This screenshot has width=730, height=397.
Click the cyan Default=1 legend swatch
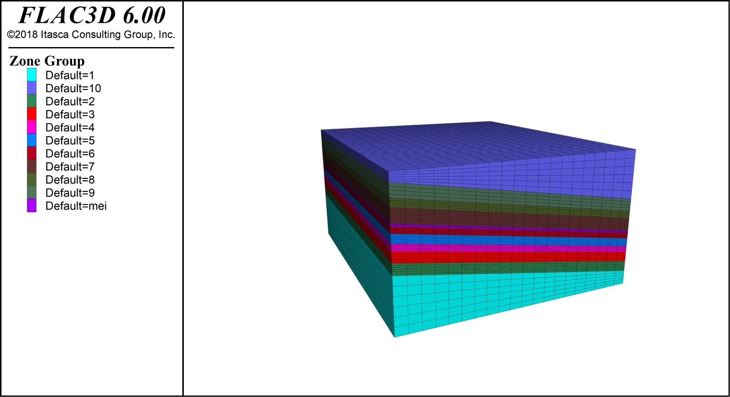coord(31,75)
